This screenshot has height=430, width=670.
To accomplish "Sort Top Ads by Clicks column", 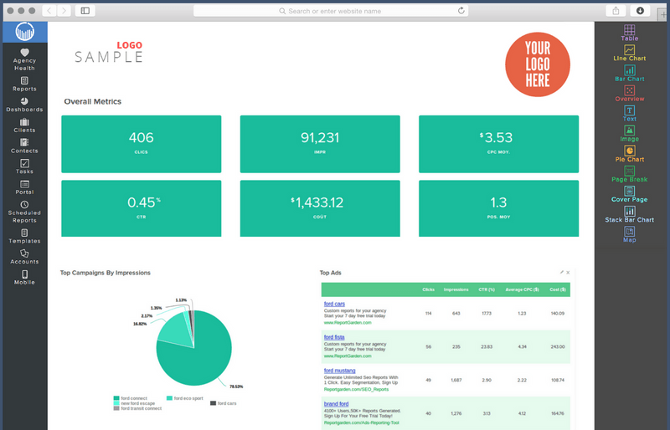I will [428, 289].
